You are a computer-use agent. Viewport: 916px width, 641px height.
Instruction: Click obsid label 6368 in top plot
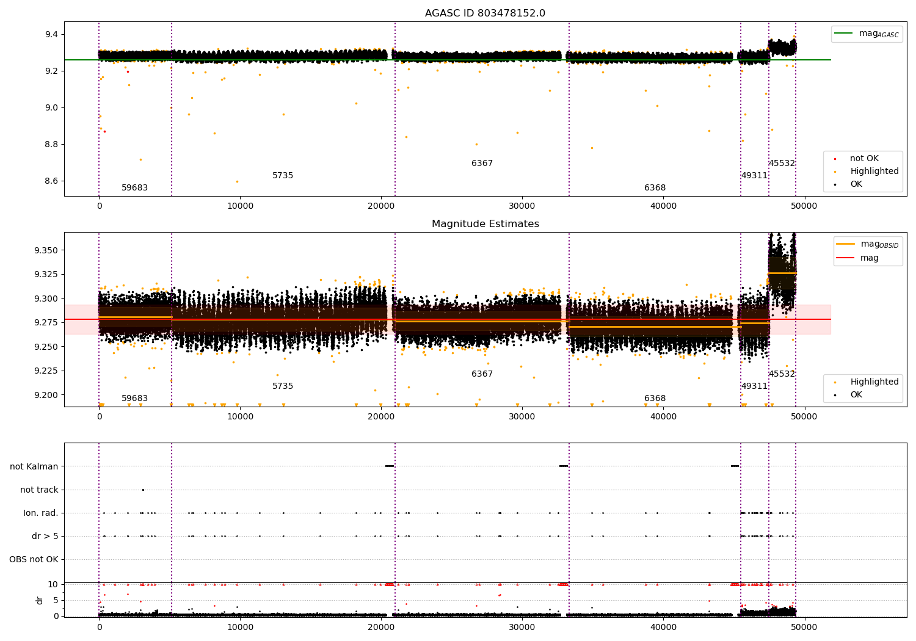pyautogui.click(x=655, y=188)
